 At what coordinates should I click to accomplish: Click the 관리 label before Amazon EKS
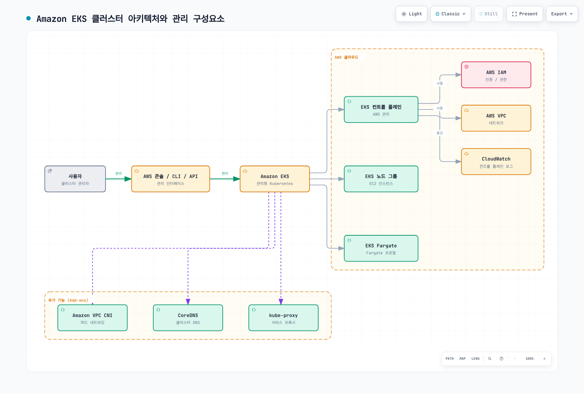coord(225,174)
